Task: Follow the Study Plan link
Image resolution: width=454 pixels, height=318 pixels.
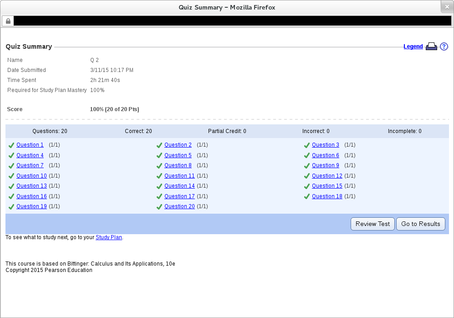Action: coord(109,237)
